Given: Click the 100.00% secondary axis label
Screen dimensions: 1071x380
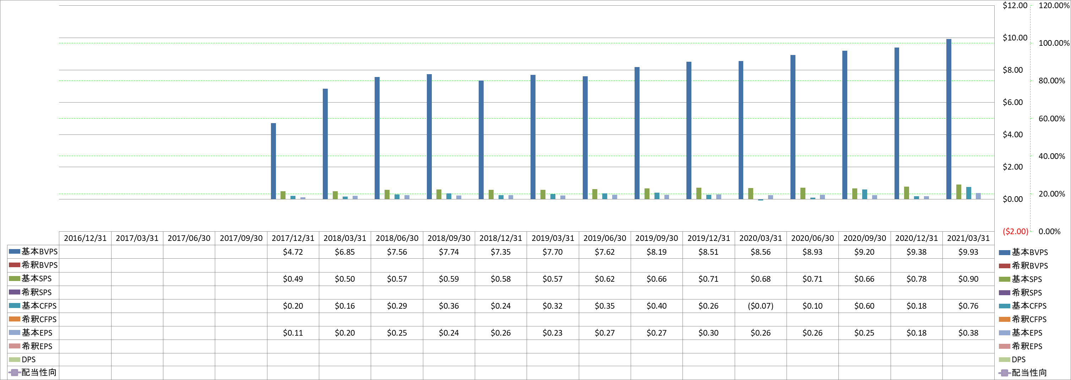Looking at the screenshot, I should point(1054,43).
